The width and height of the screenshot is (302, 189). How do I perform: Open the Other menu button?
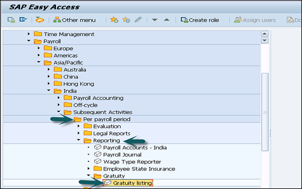[x=74, y=20]
